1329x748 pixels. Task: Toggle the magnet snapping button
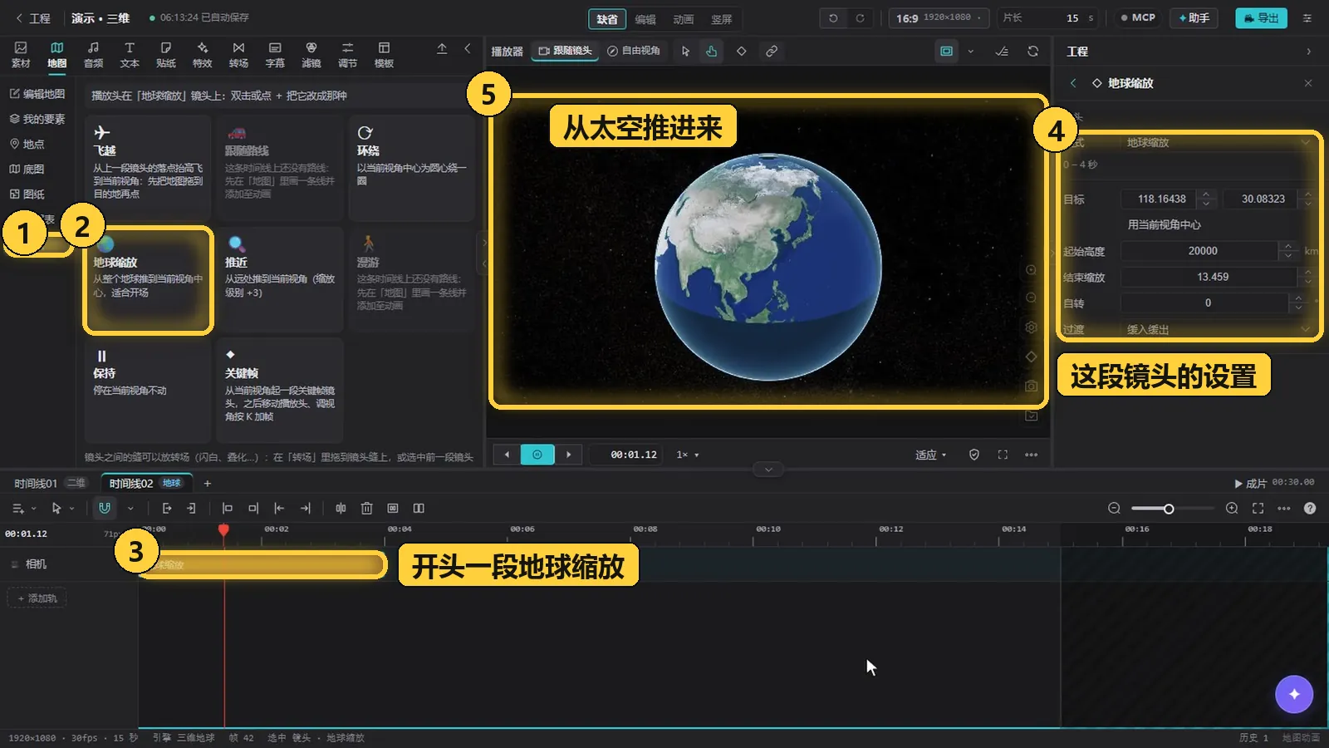point(105,508)
